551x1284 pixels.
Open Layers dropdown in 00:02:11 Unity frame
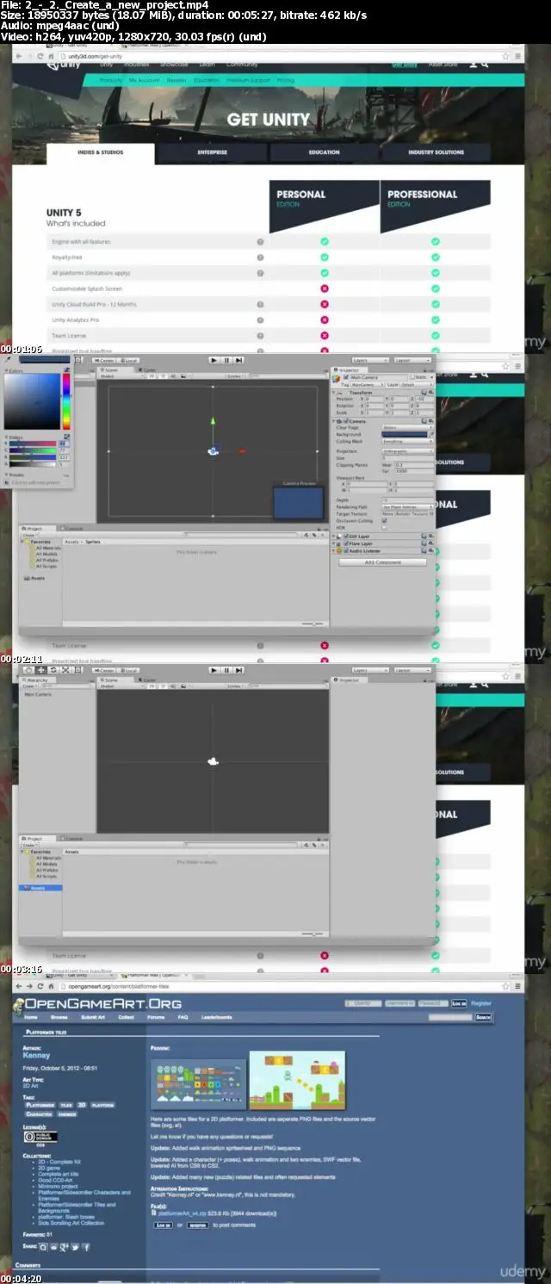pyautogui.click(x=368, y=360)
